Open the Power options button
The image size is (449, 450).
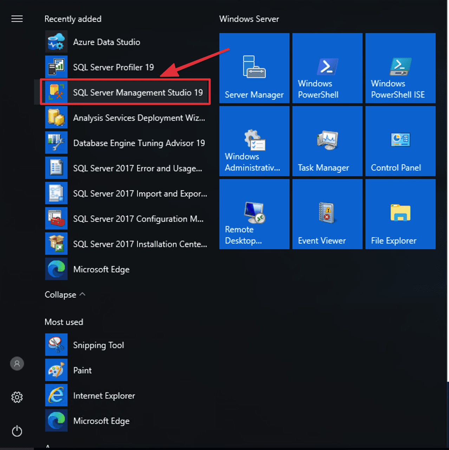[x=17, y=431]
